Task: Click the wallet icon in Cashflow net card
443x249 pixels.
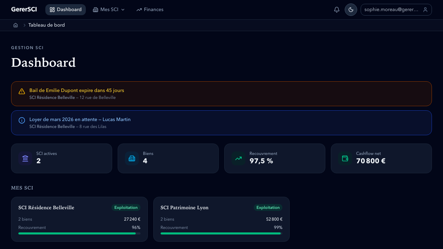Action: 345,158
